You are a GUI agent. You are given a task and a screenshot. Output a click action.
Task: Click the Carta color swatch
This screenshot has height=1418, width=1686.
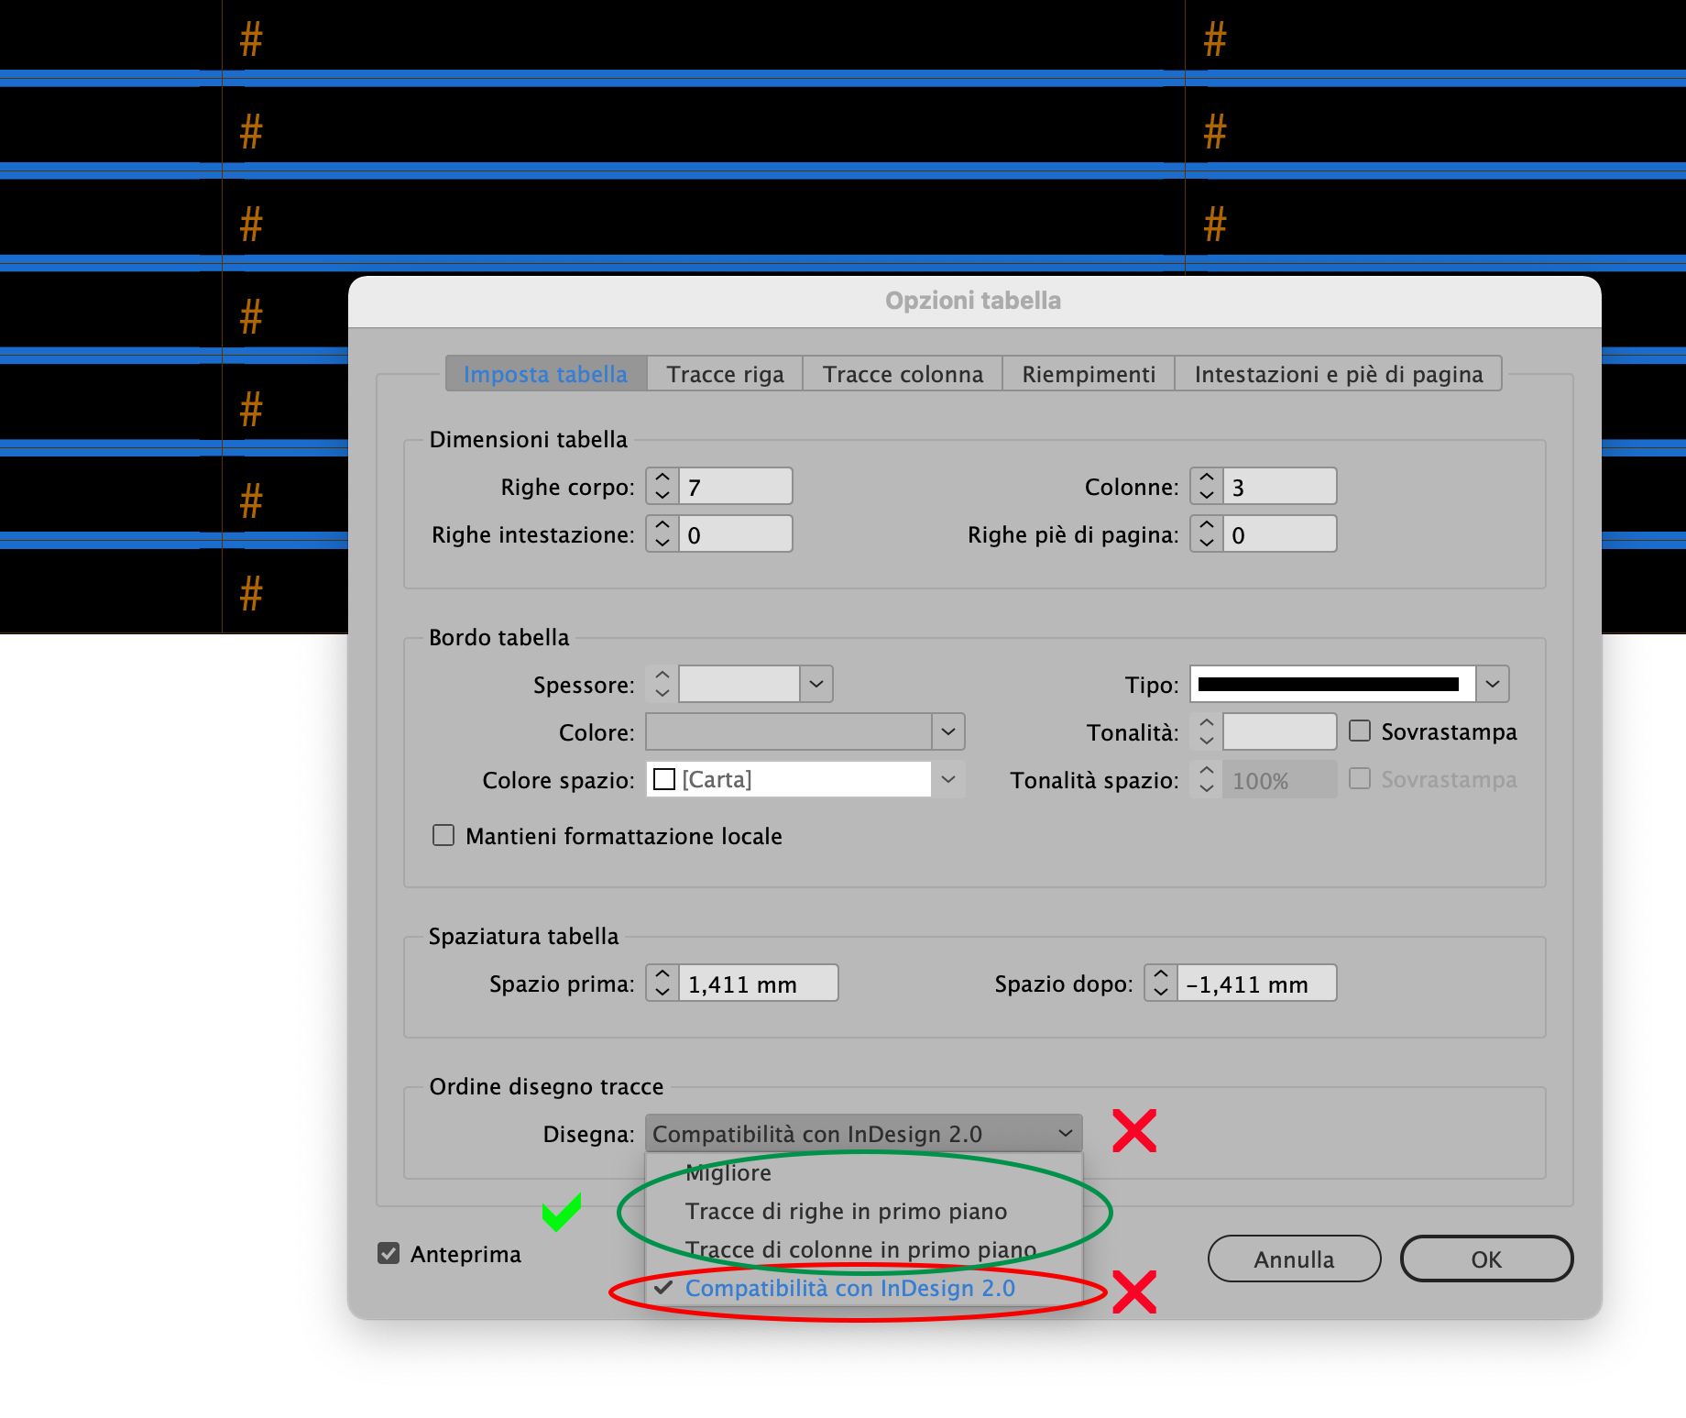pyautogui.click(x=664, y=778)
